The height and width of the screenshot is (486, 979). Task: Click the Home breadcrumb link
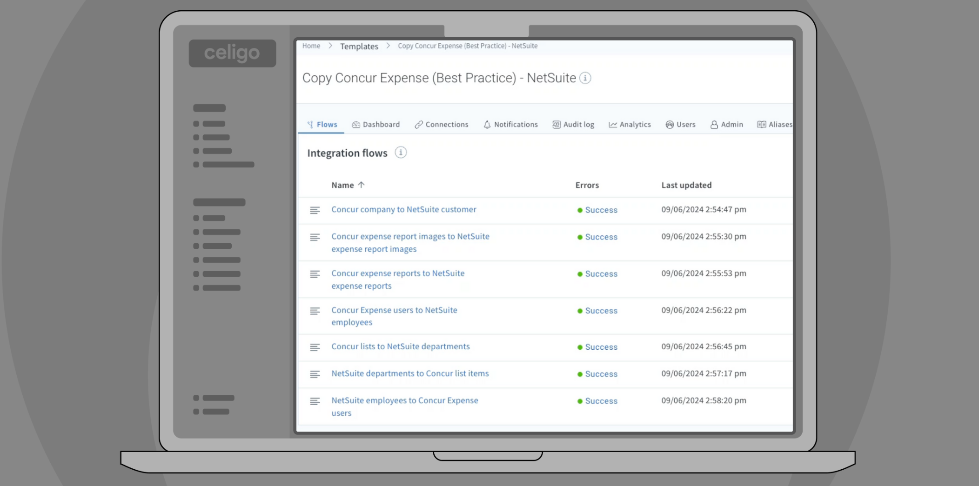[311, 46]
